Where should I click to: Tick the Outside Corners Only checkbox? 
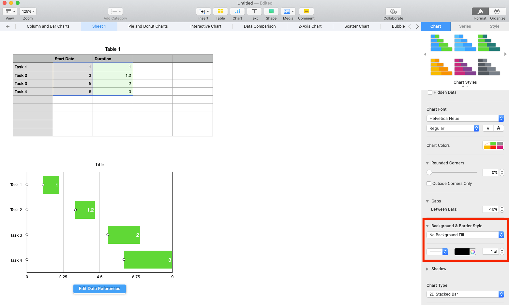(429, 184)
